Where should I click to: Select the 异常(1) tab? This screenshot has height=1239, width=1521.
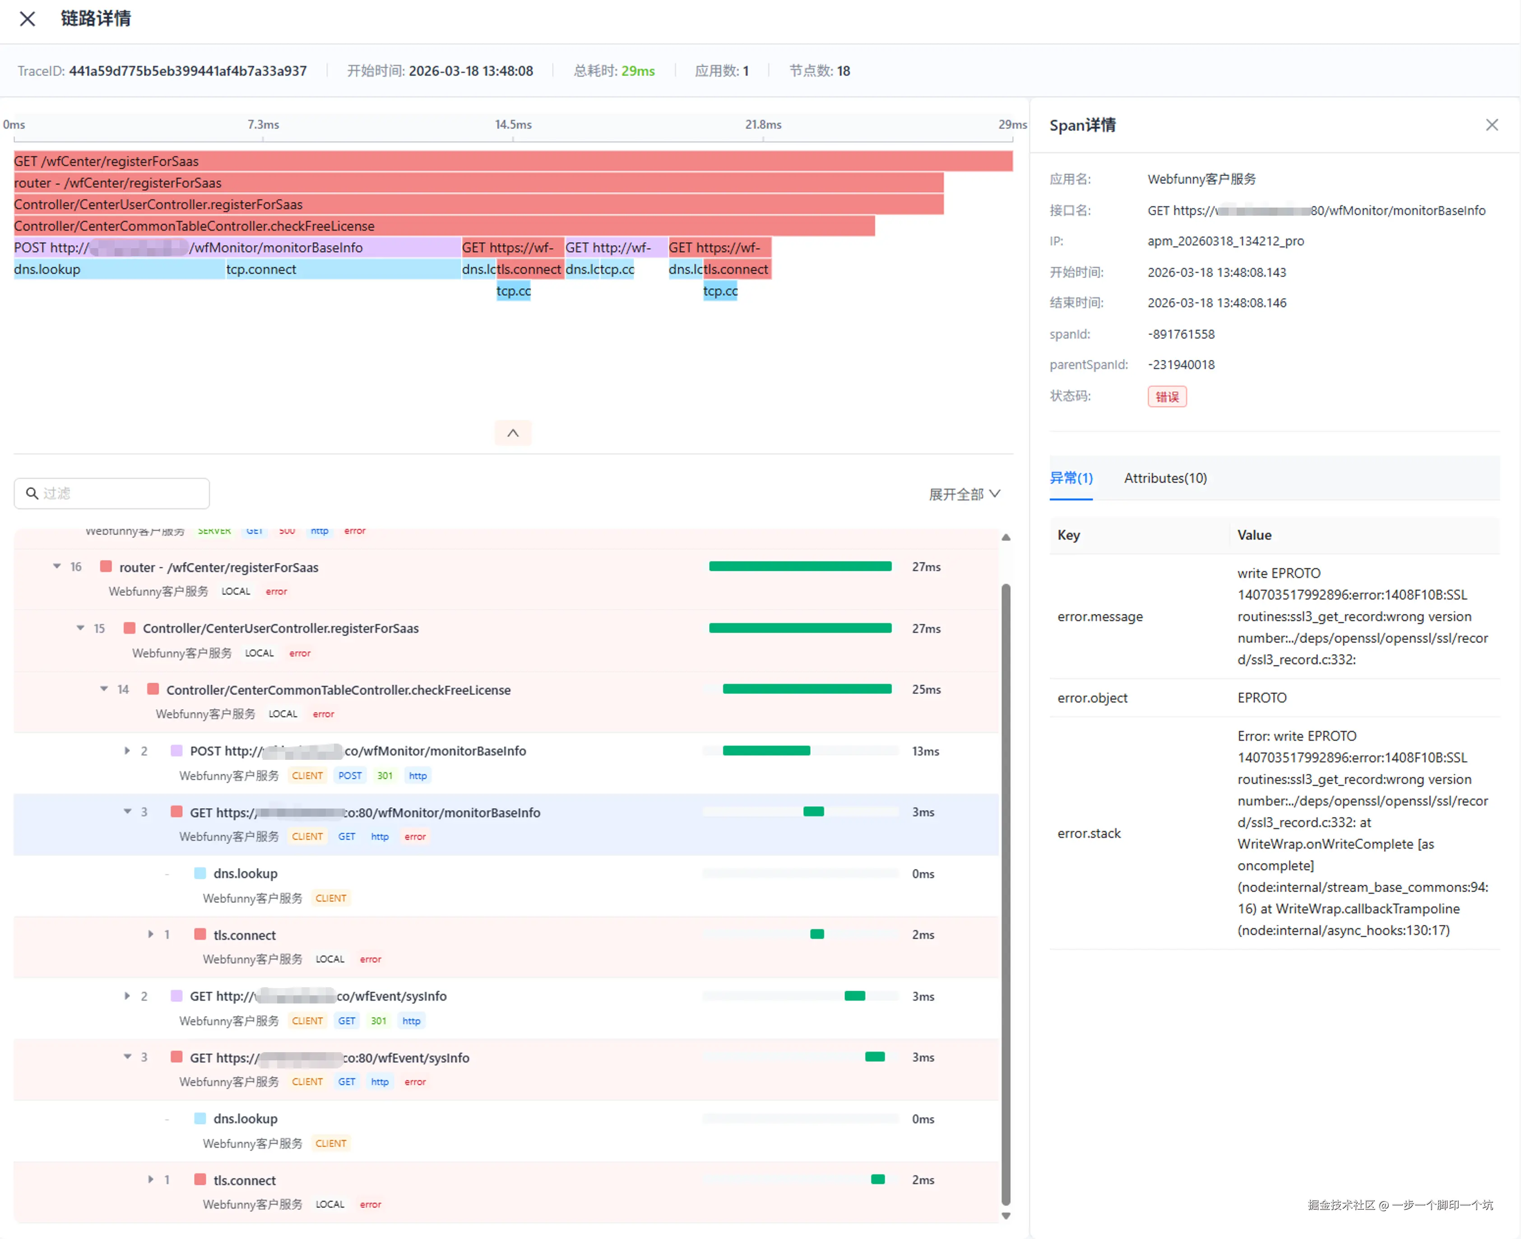coord(1071,478)
